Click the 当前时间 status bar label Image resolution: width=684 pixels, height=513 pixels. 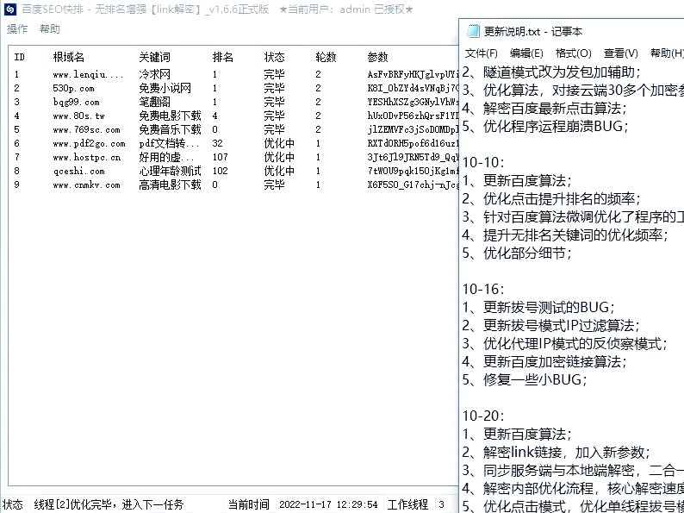[249, 504]
